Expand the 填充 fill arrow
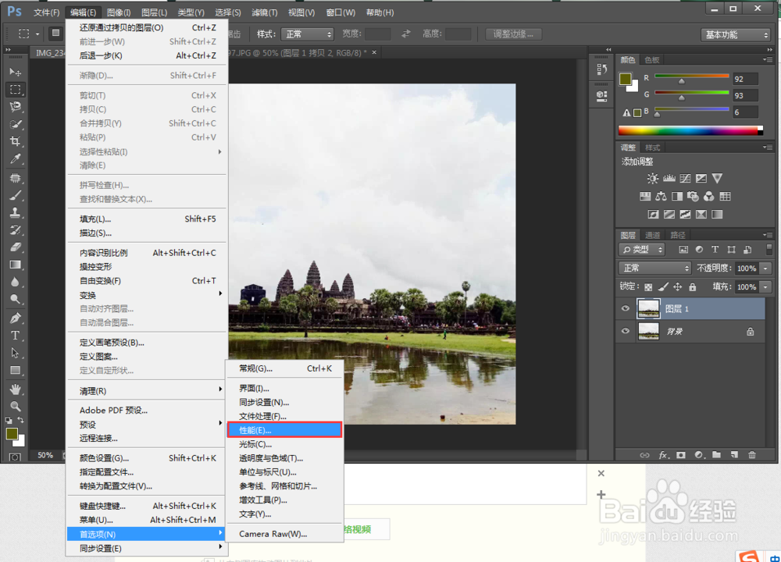781x562 pixels. pos(765,286)
